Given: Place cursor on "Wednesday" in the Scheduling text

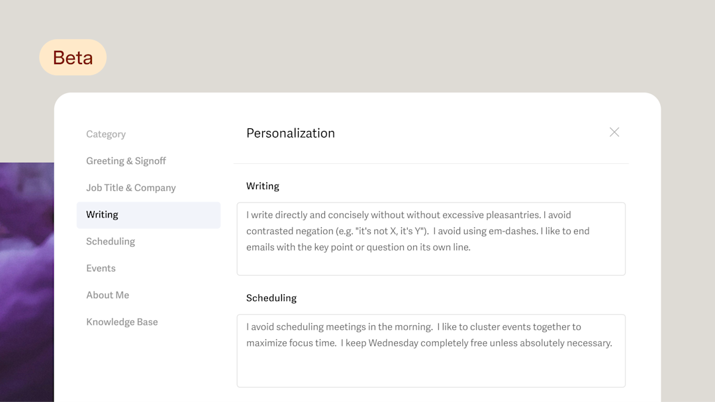Looking at the screenshot, I should coord(393,342).
